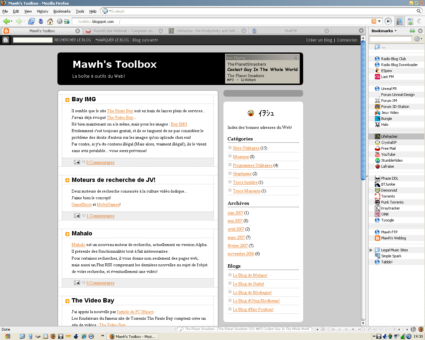This screenshot has height=340, width=425.
Task: Open the History menu
Action: tap(42, 11)
